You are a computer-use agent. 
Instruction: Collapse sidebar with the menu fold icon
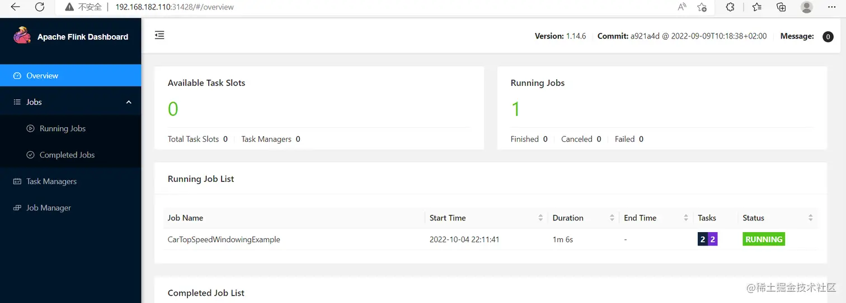[x=159, y=35]
